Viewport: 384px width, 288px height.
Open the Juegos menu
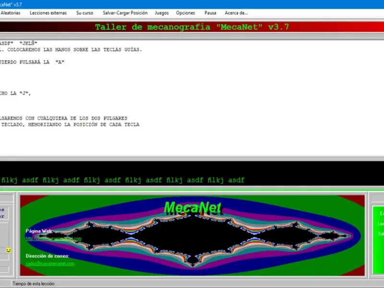162,13
